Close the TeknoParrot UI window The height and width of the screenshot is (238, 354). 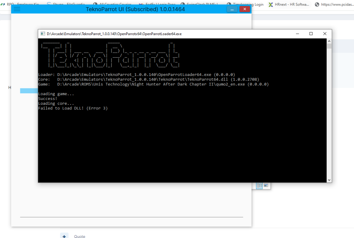245,9
